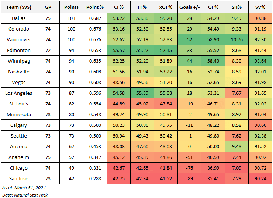The height and width of the screenshot is (198, 273).
Task: Select the Los Angeles team cell
Action: pyautogui.click(x=19, y=93)
